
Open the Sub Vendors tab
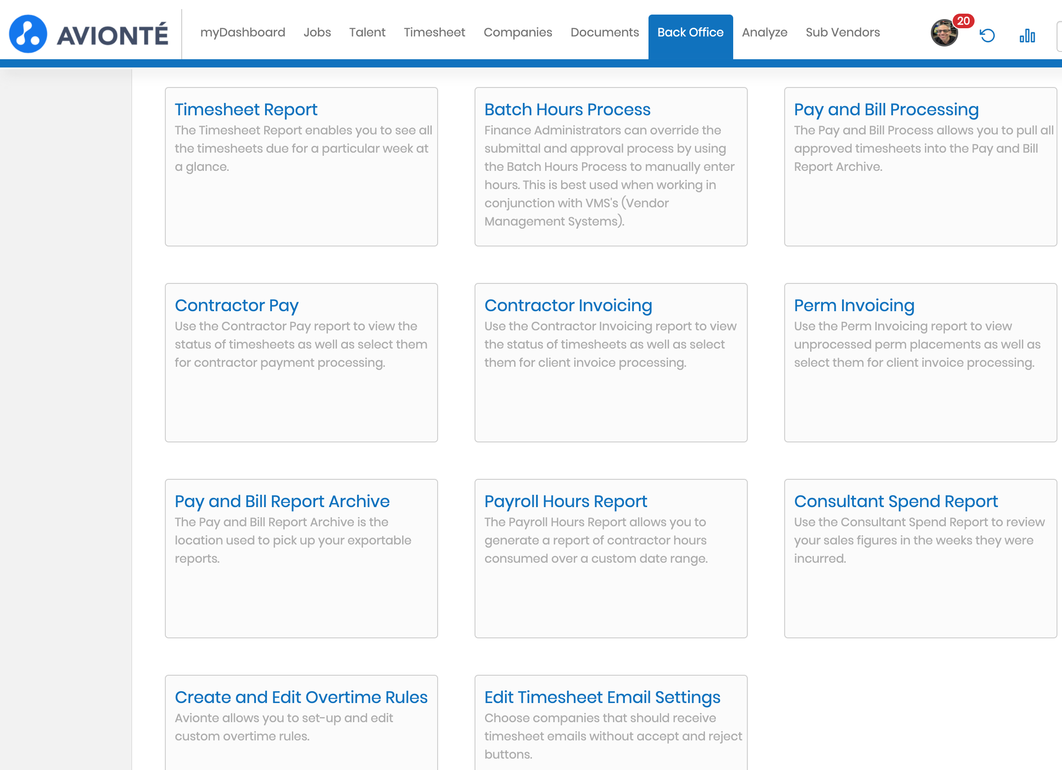(x=842, y=32)
